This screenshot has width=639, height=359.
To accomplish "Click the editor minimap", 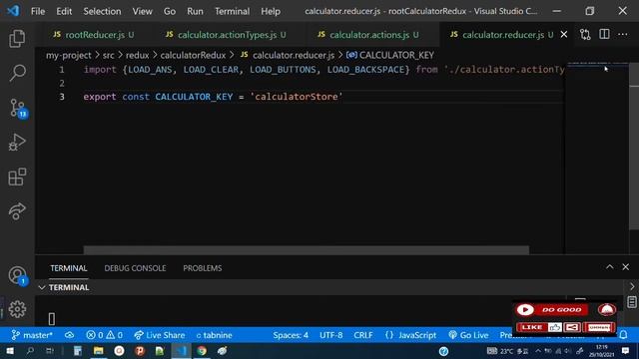I will pos(597,159).
